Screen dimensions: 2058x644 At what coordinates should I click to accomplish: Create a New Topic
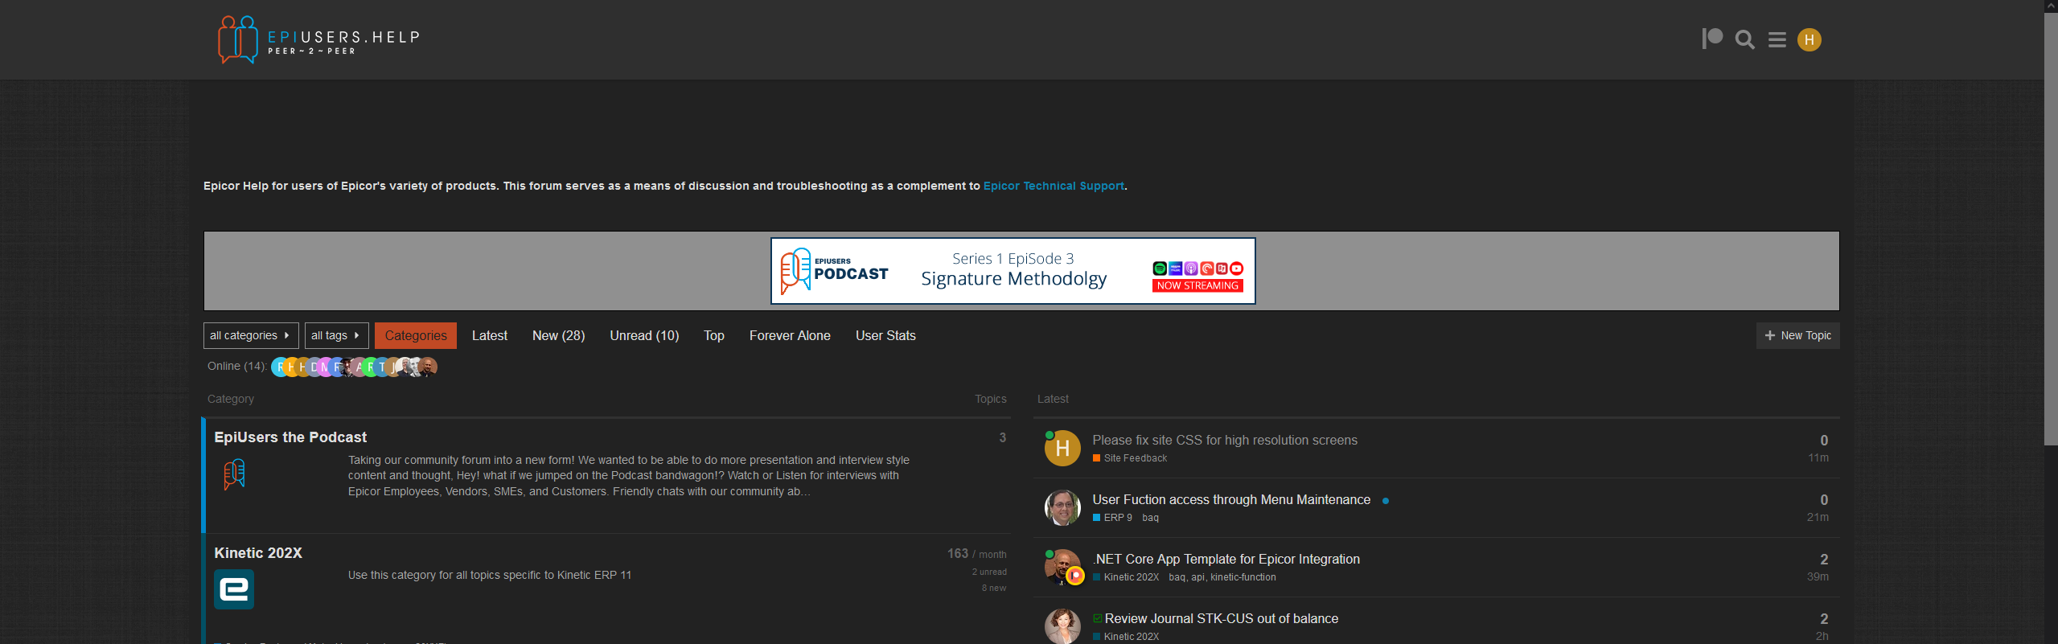coord(1798,335)
